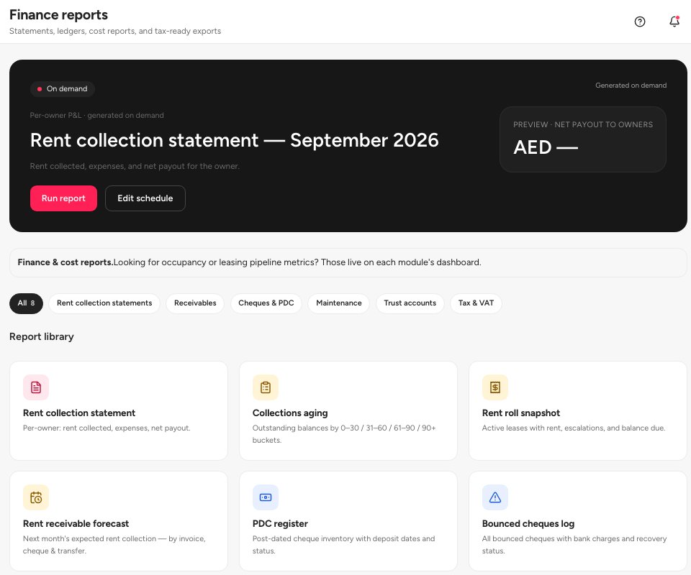
Task: Click the 'Report library' section heading
Action: coord(42,336)
